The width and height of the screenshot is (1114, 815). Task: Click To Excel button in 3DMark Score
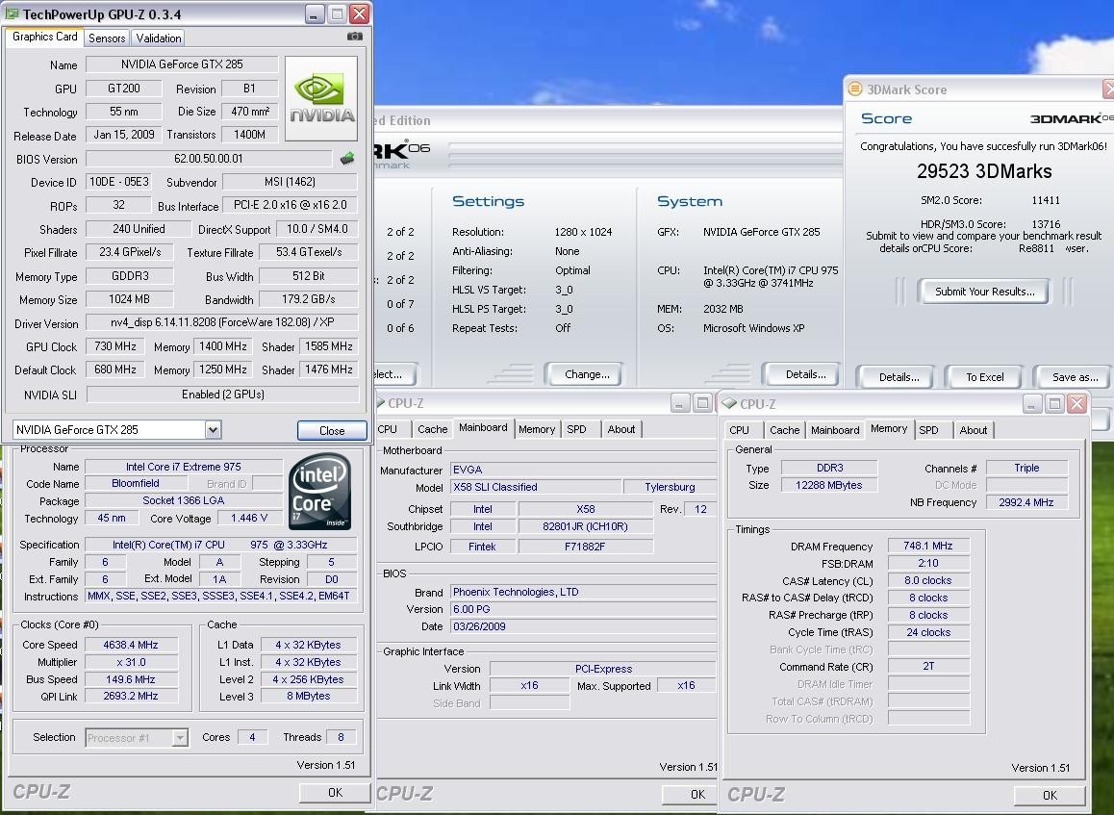[x=985, y=376]
